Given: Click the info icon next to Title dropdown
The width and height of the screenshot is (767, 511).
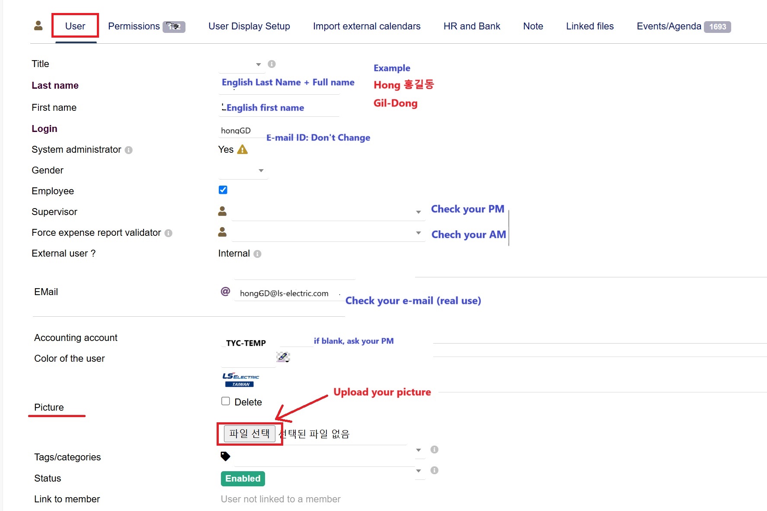Looking at the screenshot, I should click(272, 64).
